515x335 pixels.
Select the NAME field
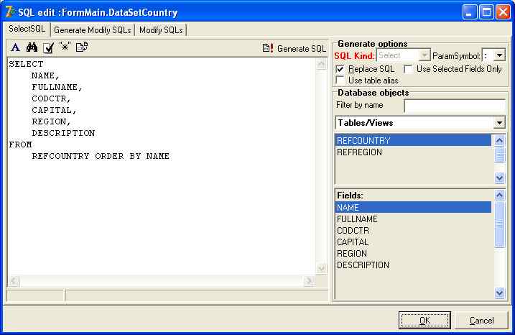413,208
